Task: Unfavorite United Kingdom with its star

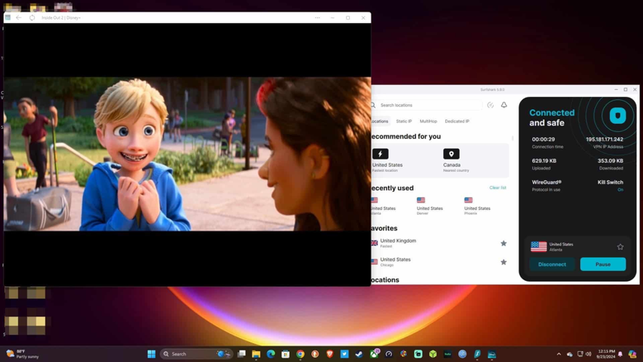Action: click(503, 243)
